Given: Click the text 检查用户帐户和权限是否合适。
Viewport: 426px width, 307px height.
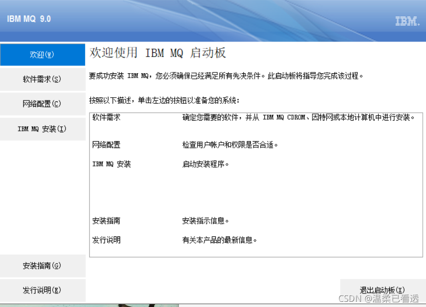Looking at the screenshot, I should [230, 145].
